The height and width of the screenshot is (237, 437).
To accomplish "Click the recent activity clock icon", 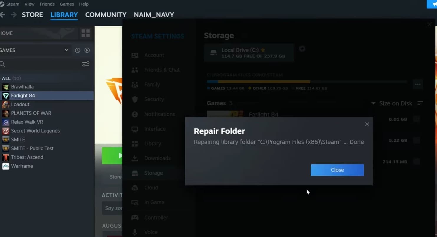I will tap(77, 50).
